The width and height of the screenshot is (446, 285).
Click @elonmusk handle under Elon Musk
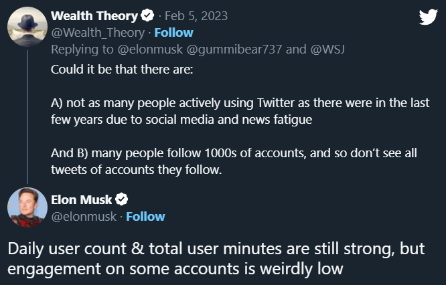coord(84,216)
